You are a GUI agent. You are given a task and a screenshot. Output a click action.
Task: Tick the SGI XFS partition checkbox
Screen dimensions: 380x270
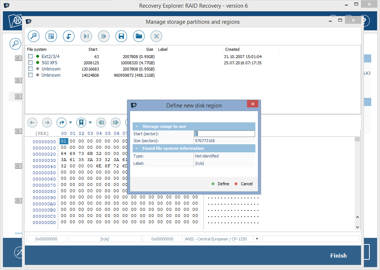coord(30,62)
